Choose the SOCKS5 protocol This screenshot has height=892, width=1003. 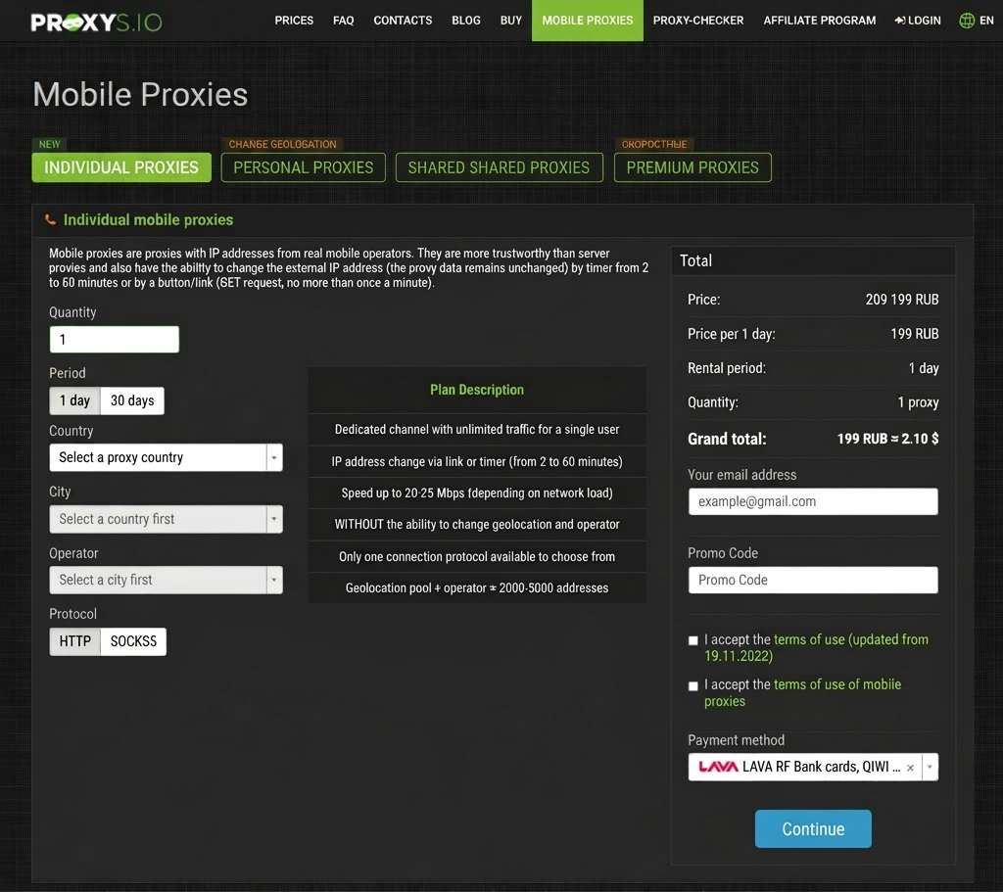coord(133,641)
